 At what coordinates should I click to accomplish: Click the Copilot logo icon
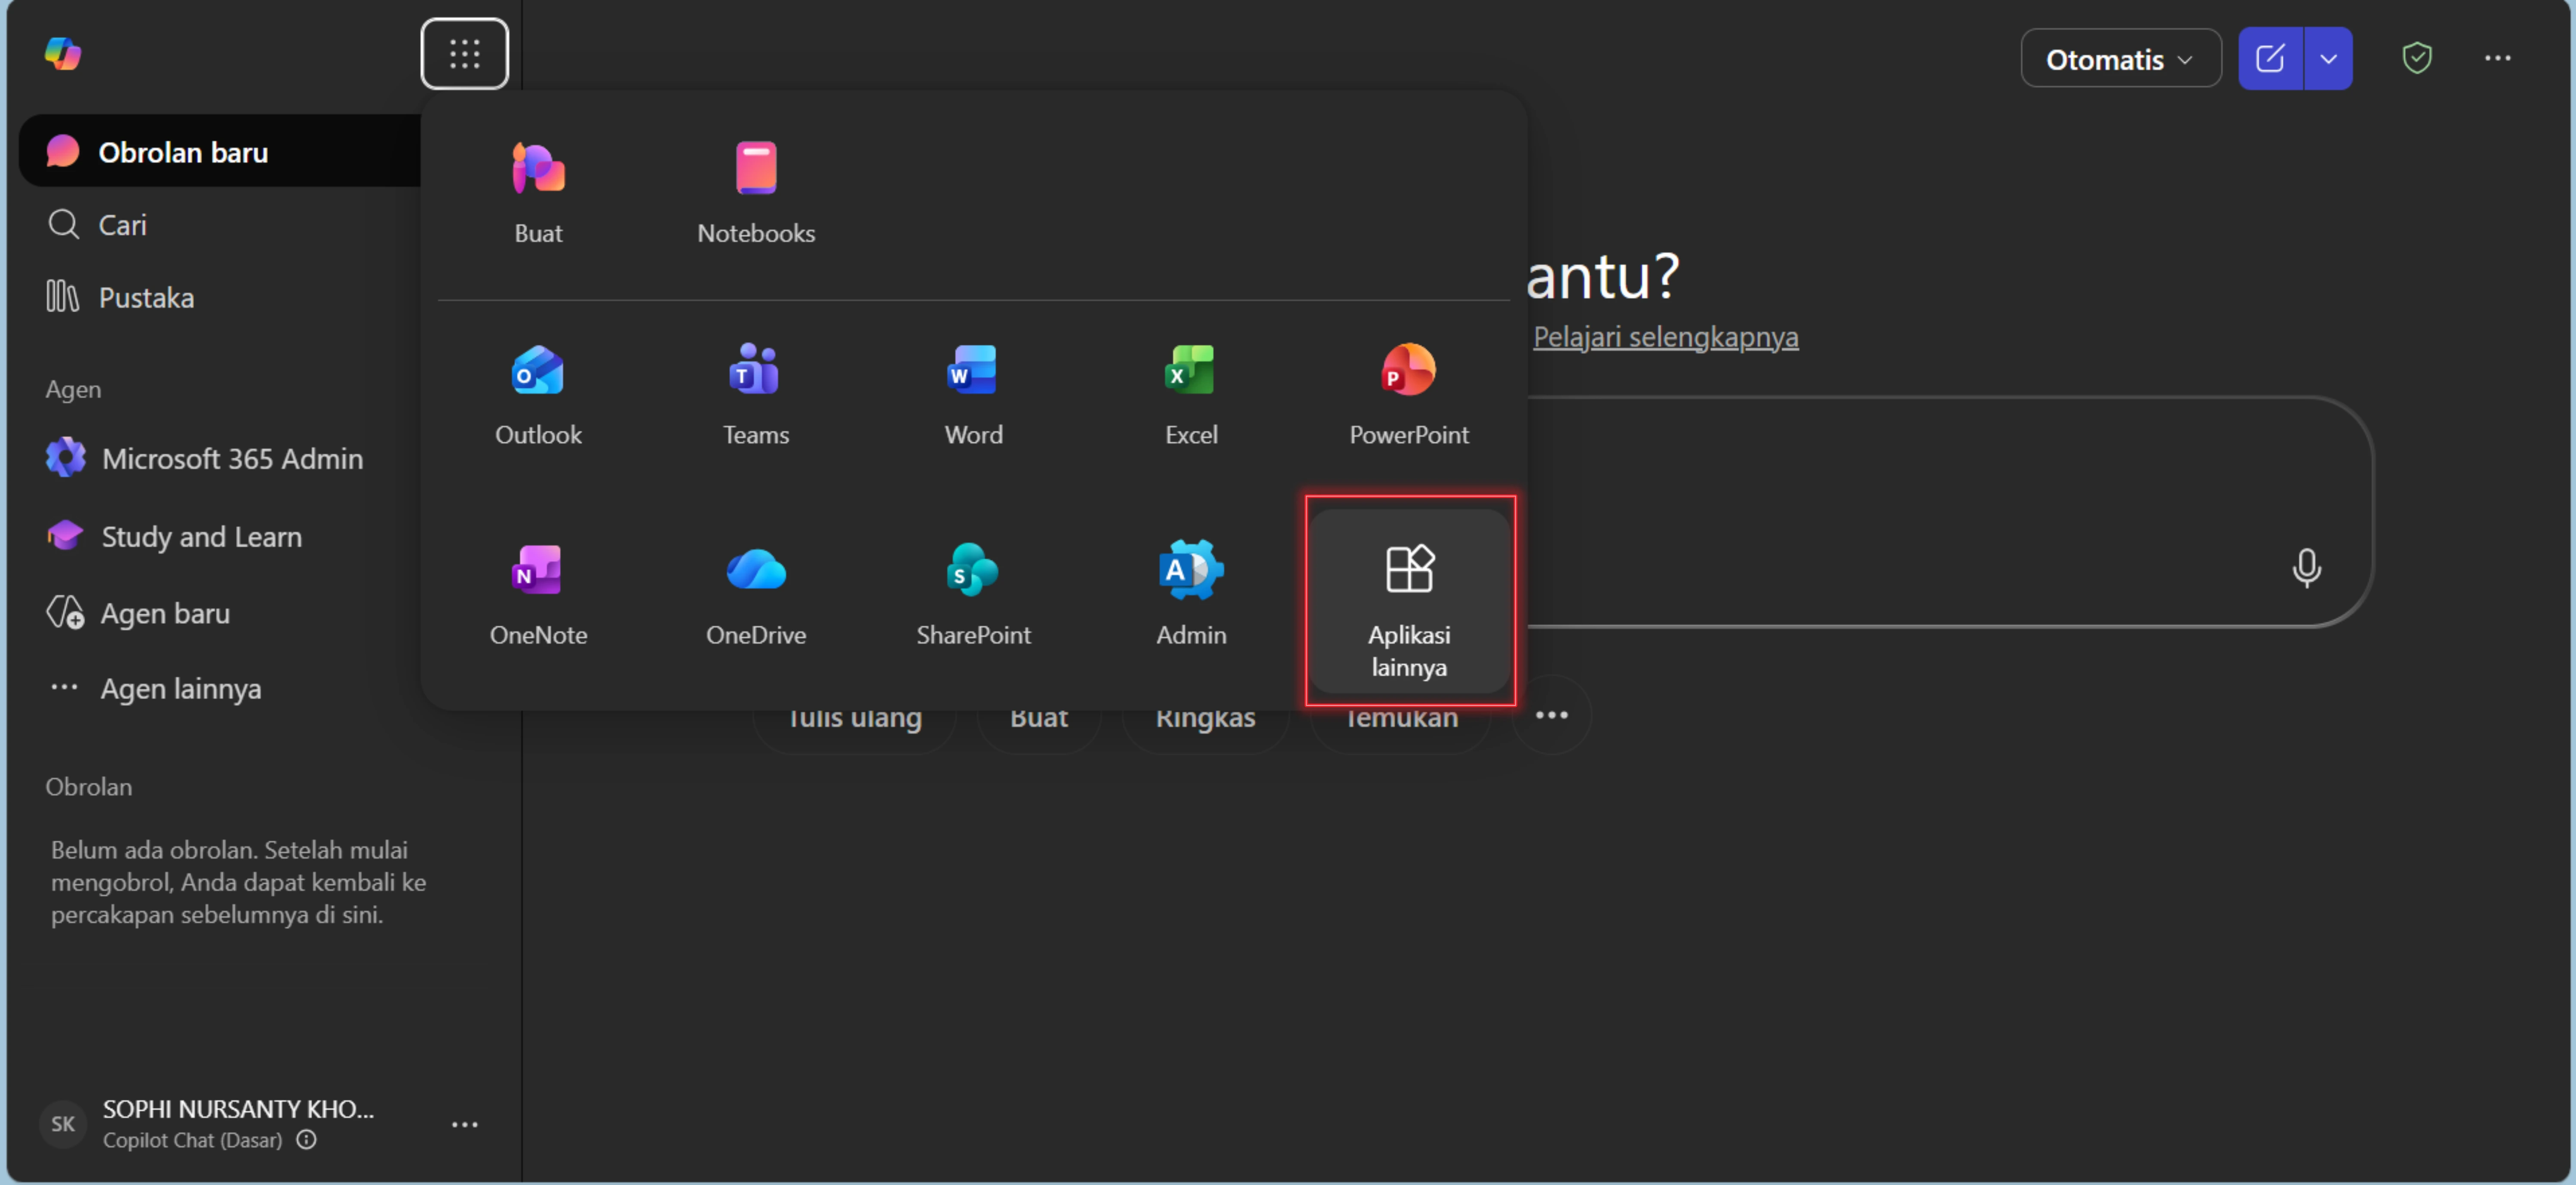tap(63, 54)
